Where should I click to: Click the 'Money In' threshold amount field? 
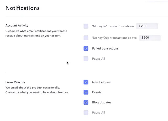click(147, 26)
